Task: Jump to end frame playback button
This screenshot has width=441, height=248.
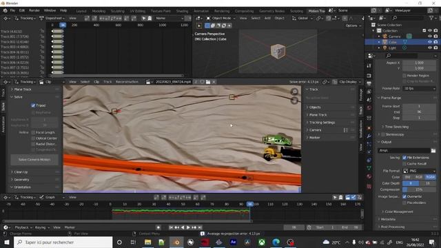Action: pyautogui.click(x=200, y=227)
